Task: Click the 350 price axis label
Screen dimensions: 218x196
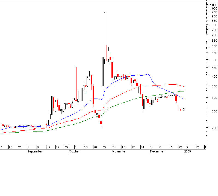Action: [214, 86]
